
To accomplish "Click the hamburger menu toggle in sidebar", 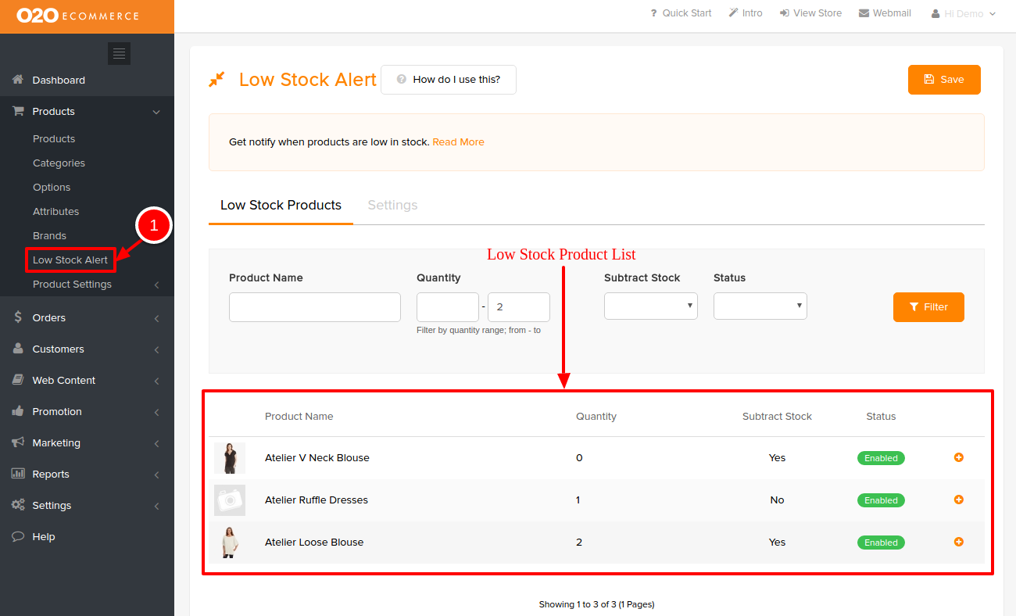I will click(x=119, y=53).
